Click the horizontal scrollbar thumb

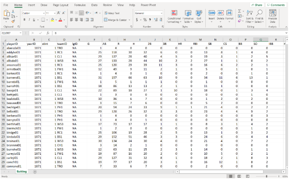pyautogui.click(x=221, y=172)
